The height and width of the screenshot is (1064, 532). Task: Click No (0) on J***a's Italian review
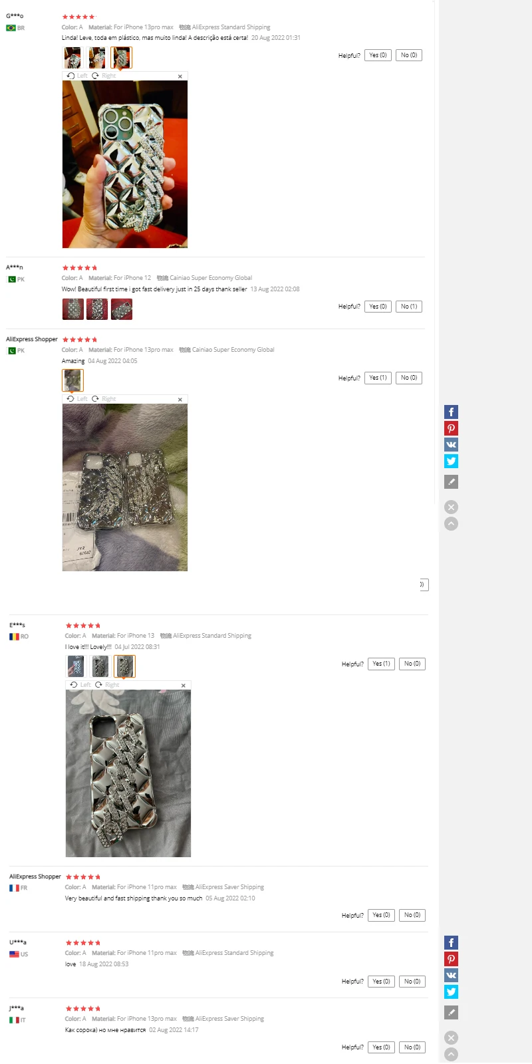pos(412,1047)
